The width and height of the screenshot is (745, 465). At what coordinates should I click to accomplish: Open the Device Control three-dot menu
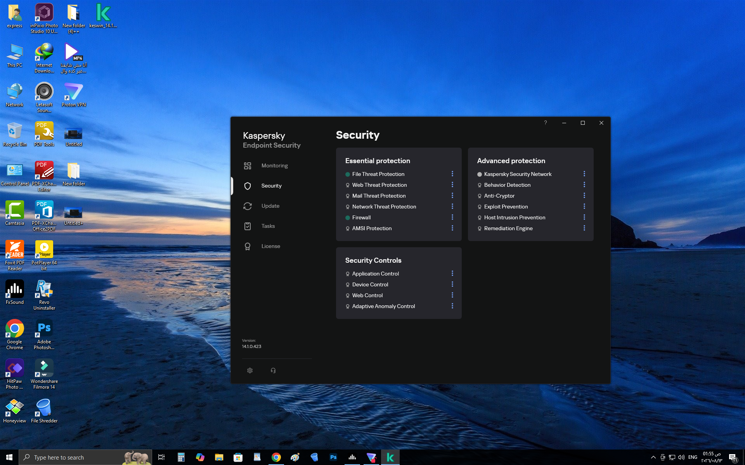452,284
